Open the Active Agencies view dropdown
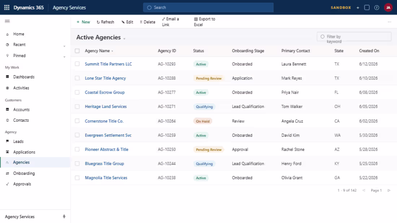 pyautogui.click(x=124, y=39)
